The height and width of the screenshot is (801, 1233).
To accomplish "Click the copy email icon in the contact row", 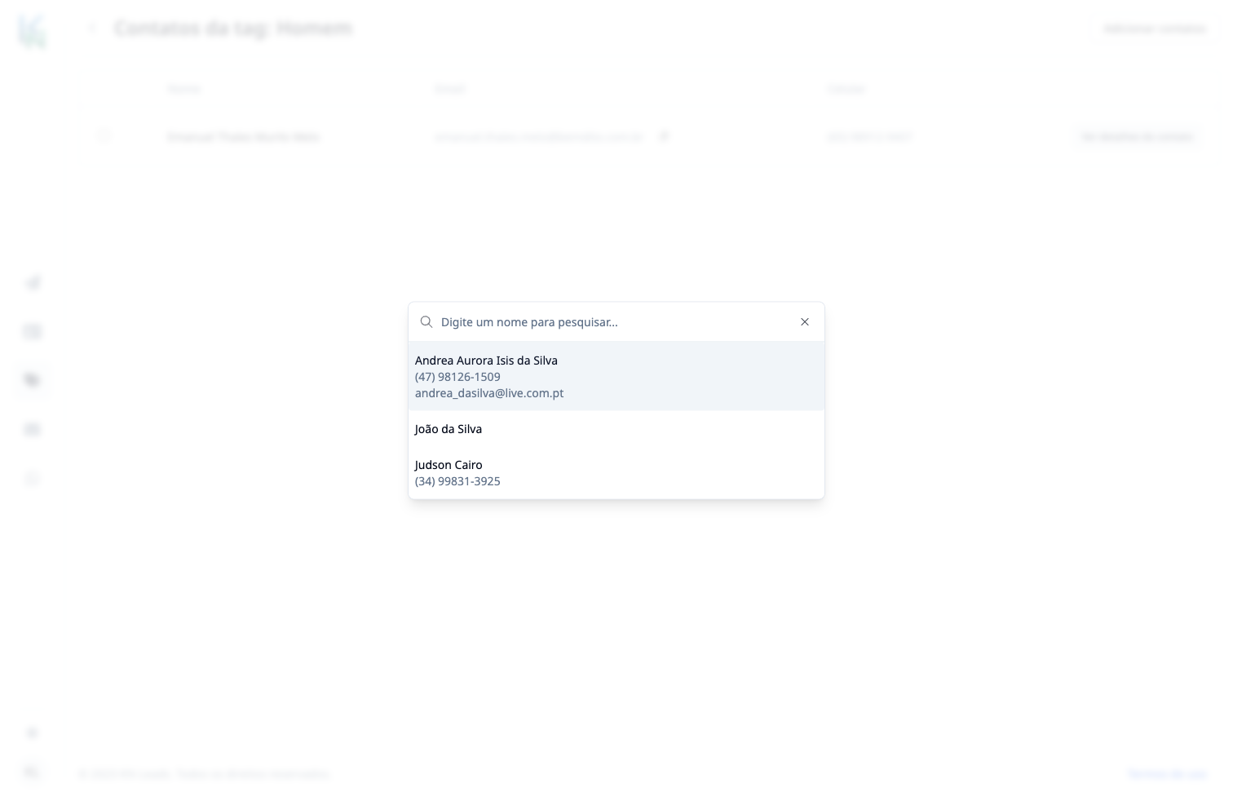I will pyautogui.click(x=664, y=136).
